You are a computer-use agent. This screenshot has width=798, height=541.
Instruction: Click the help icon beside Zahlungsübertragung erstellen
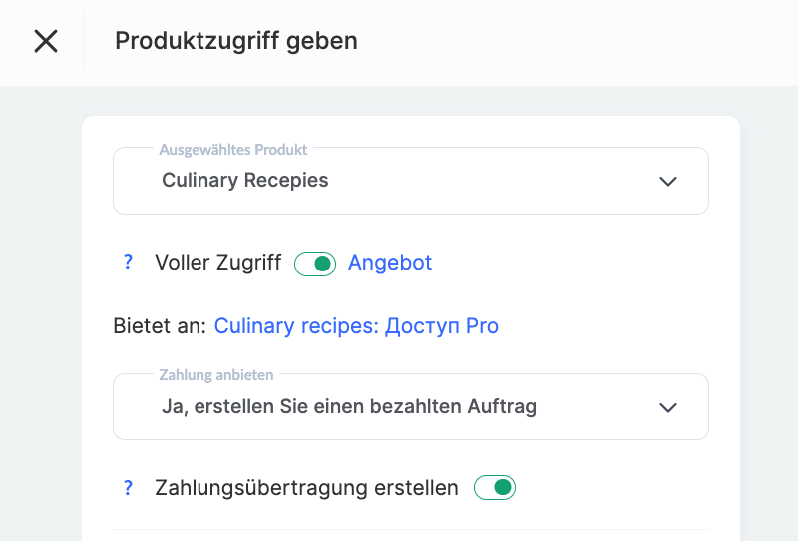(x=128, y=488)
